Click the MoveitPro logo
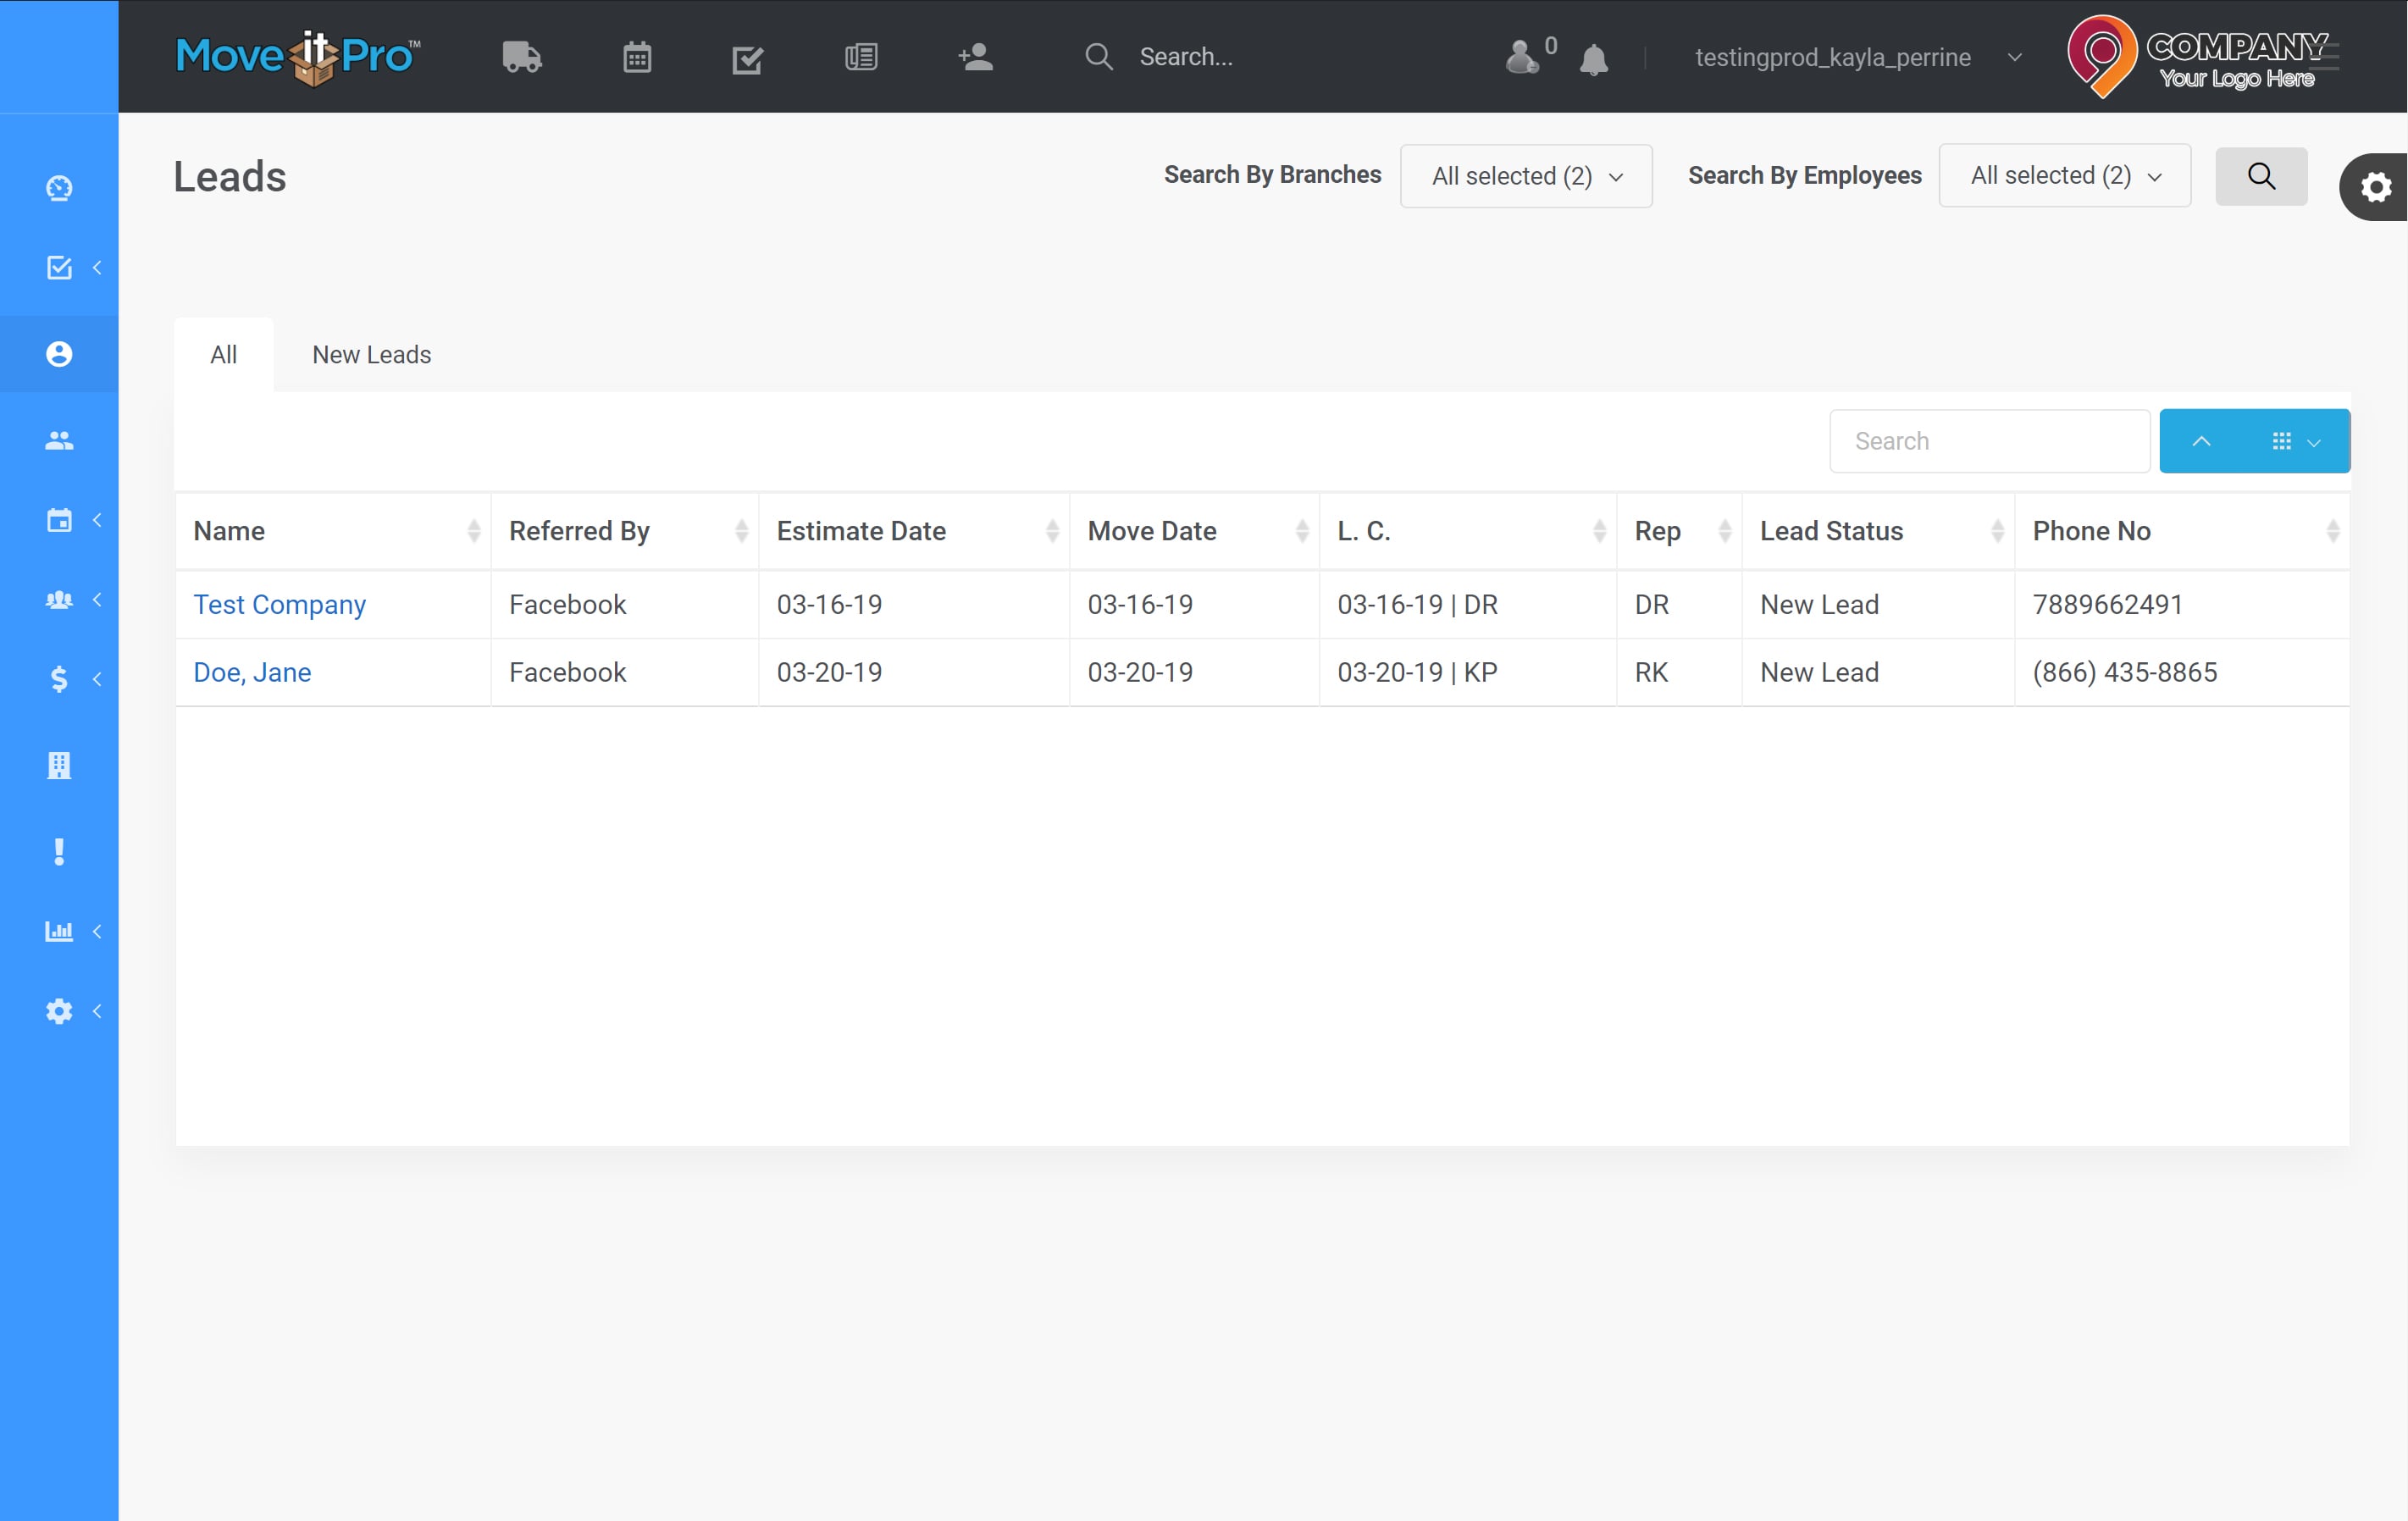This screenshot has height=1521, width=2408. pyautogui.click(x=297, y=57)
